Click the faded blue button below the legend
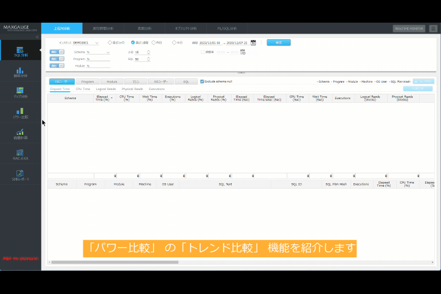Image resolution: width=441 pixels, height=294 pixels. tap(418, 89)
